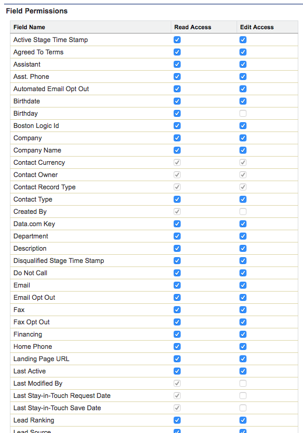
Task: Uncheck Edit Access for Do Not Call
Action: (243, 273)
